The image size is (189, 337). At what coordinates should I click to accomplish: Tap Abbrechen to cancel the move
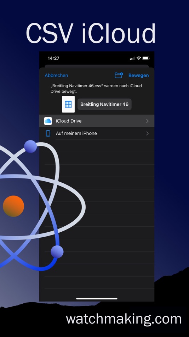pos(56,76)
